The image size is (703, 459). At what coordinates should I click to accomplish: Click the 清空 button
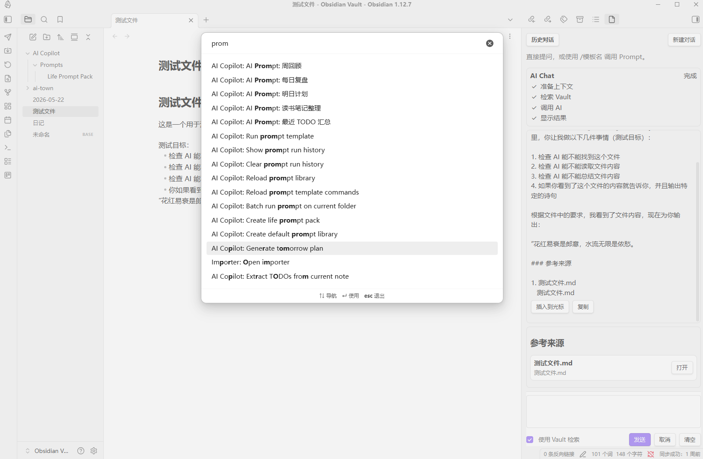pos(690,440)
